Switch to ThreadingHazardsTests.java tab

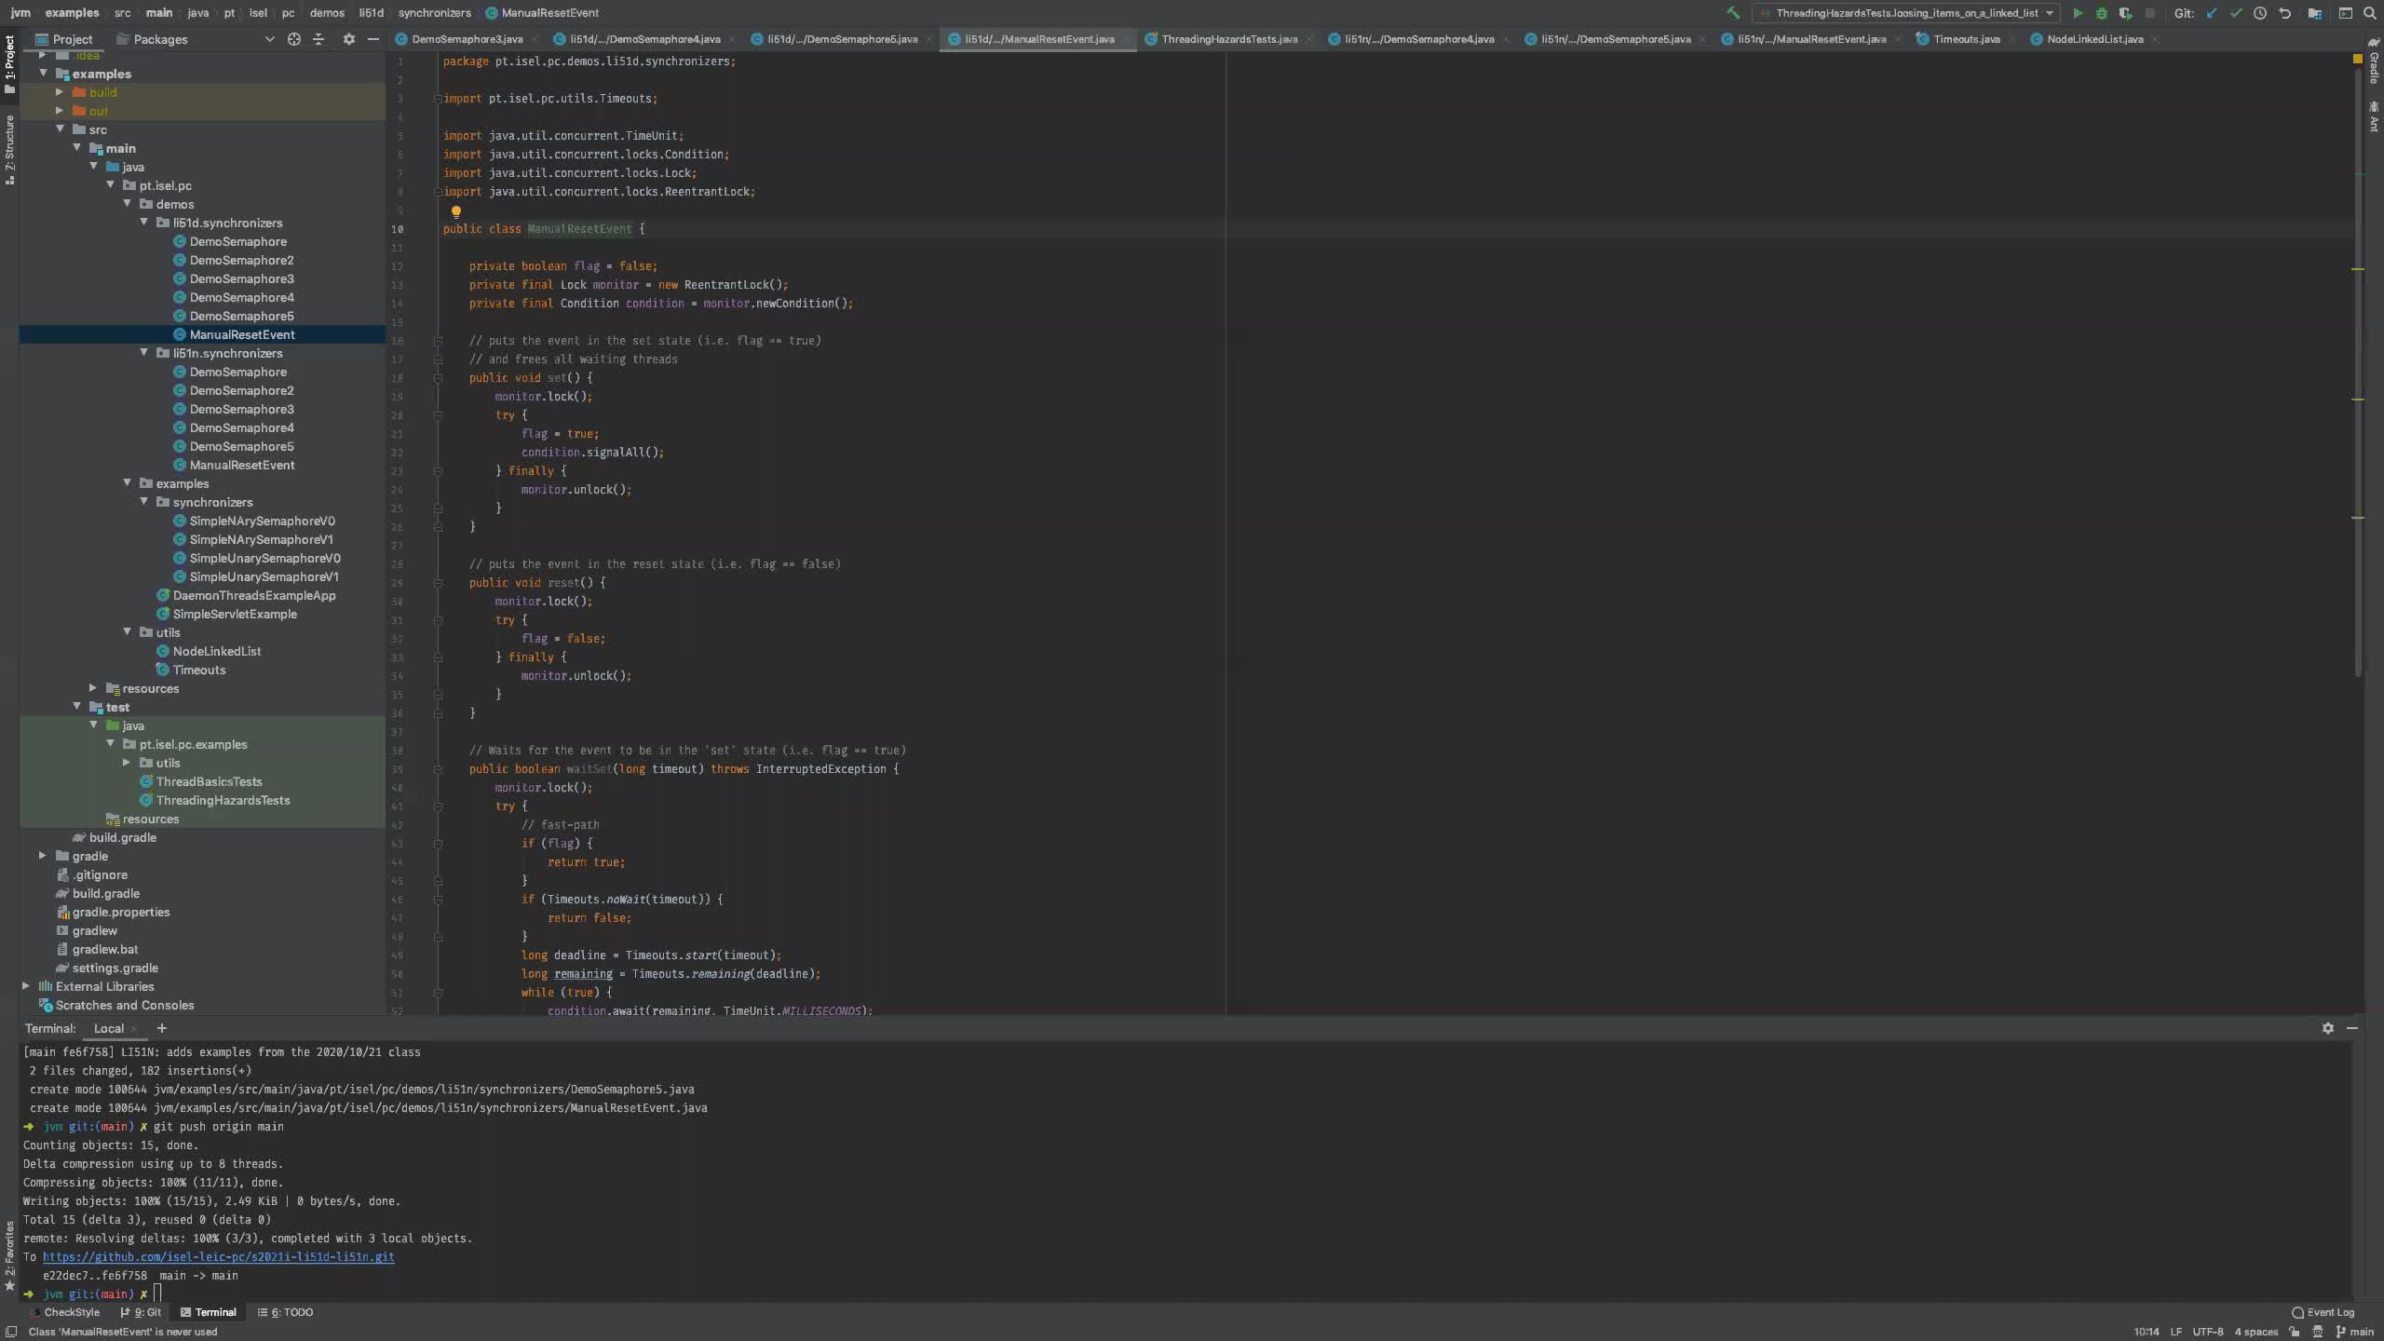click(1229, 39)
